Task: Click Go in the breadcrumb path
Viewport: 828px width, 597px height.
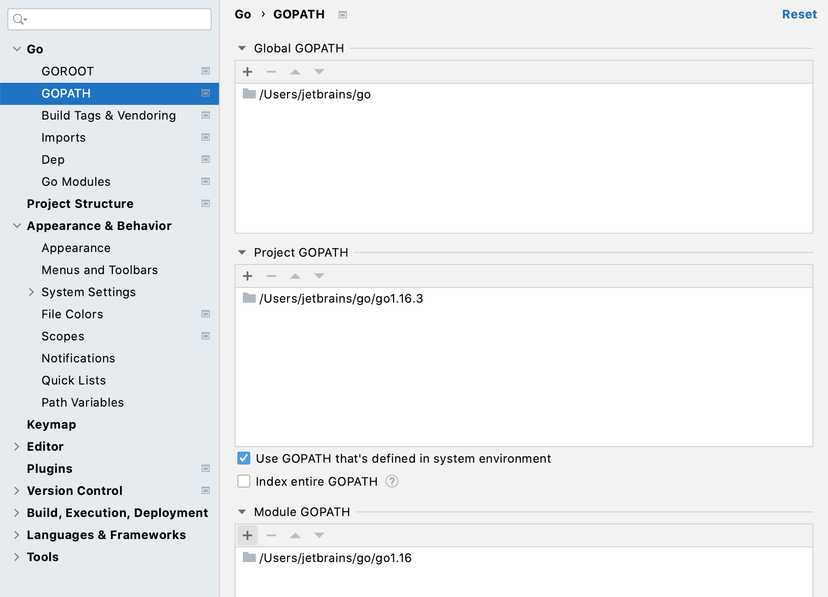Action: [x=243, y=14]
